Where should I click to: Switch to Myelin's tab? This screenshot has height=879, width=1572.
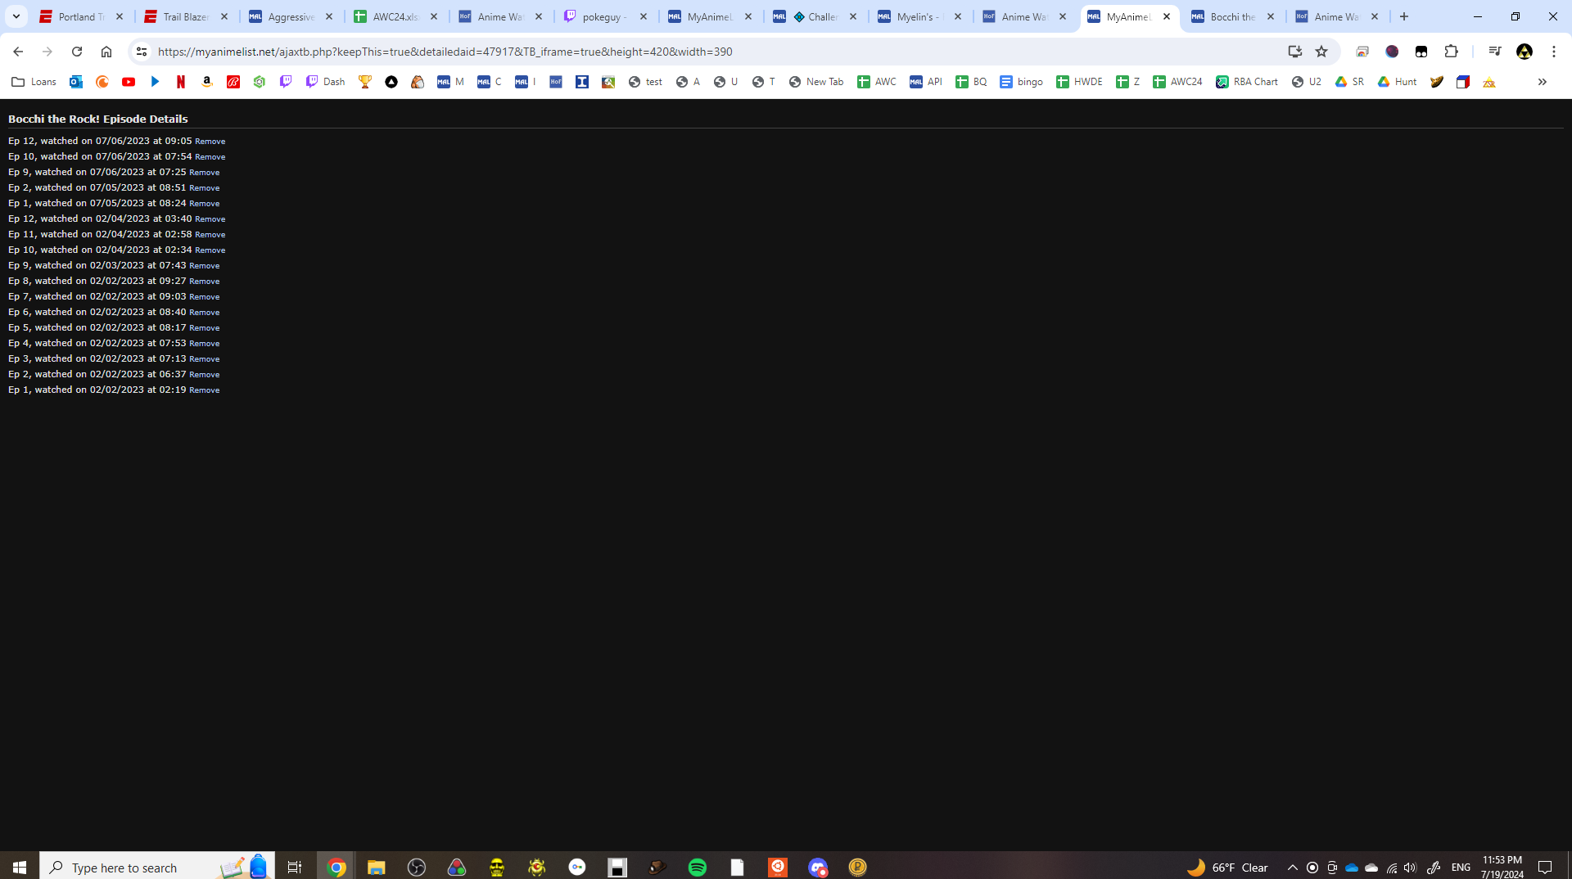click(x=920, y=16)
